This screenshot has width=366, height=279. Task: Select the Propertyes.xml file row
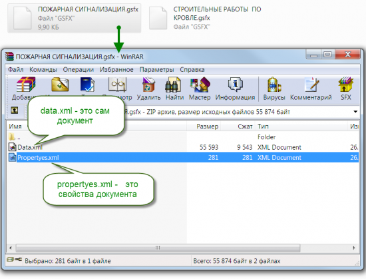tap(184, 158)
